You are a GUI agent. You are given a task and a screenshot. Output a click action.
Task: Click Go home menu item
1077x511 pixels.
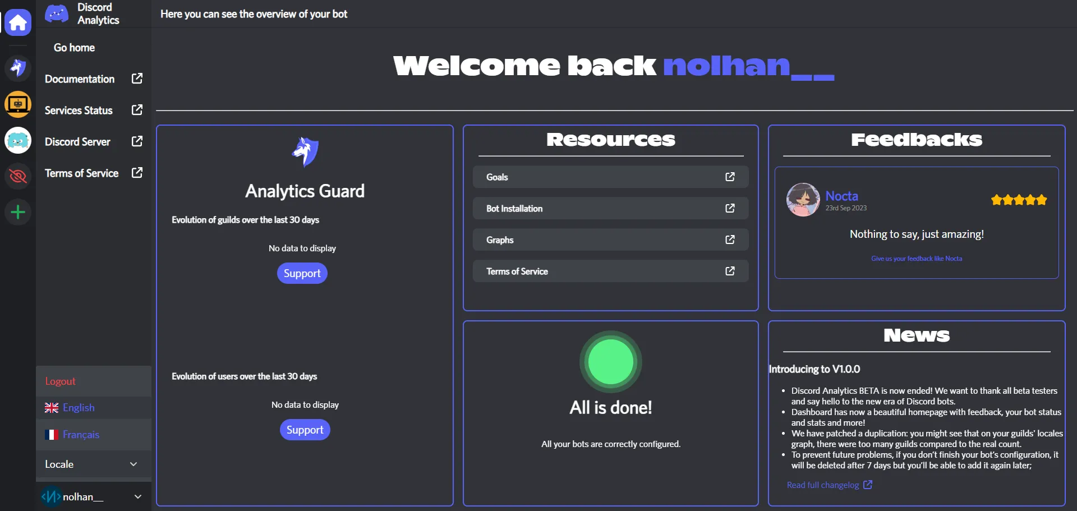pos(74,48)
